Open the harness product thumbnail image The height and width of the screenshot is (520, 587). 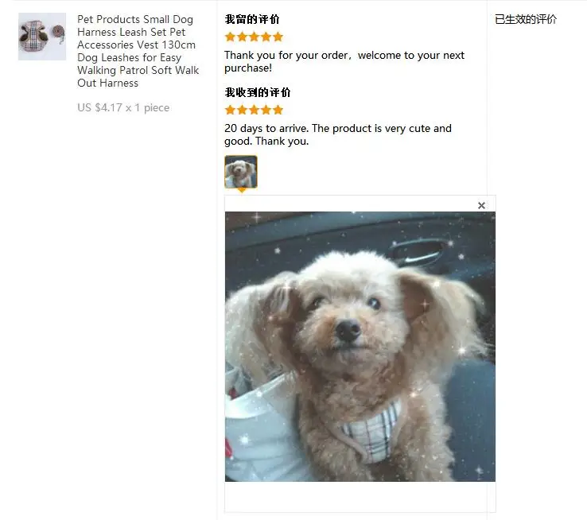tap(42, 37)
